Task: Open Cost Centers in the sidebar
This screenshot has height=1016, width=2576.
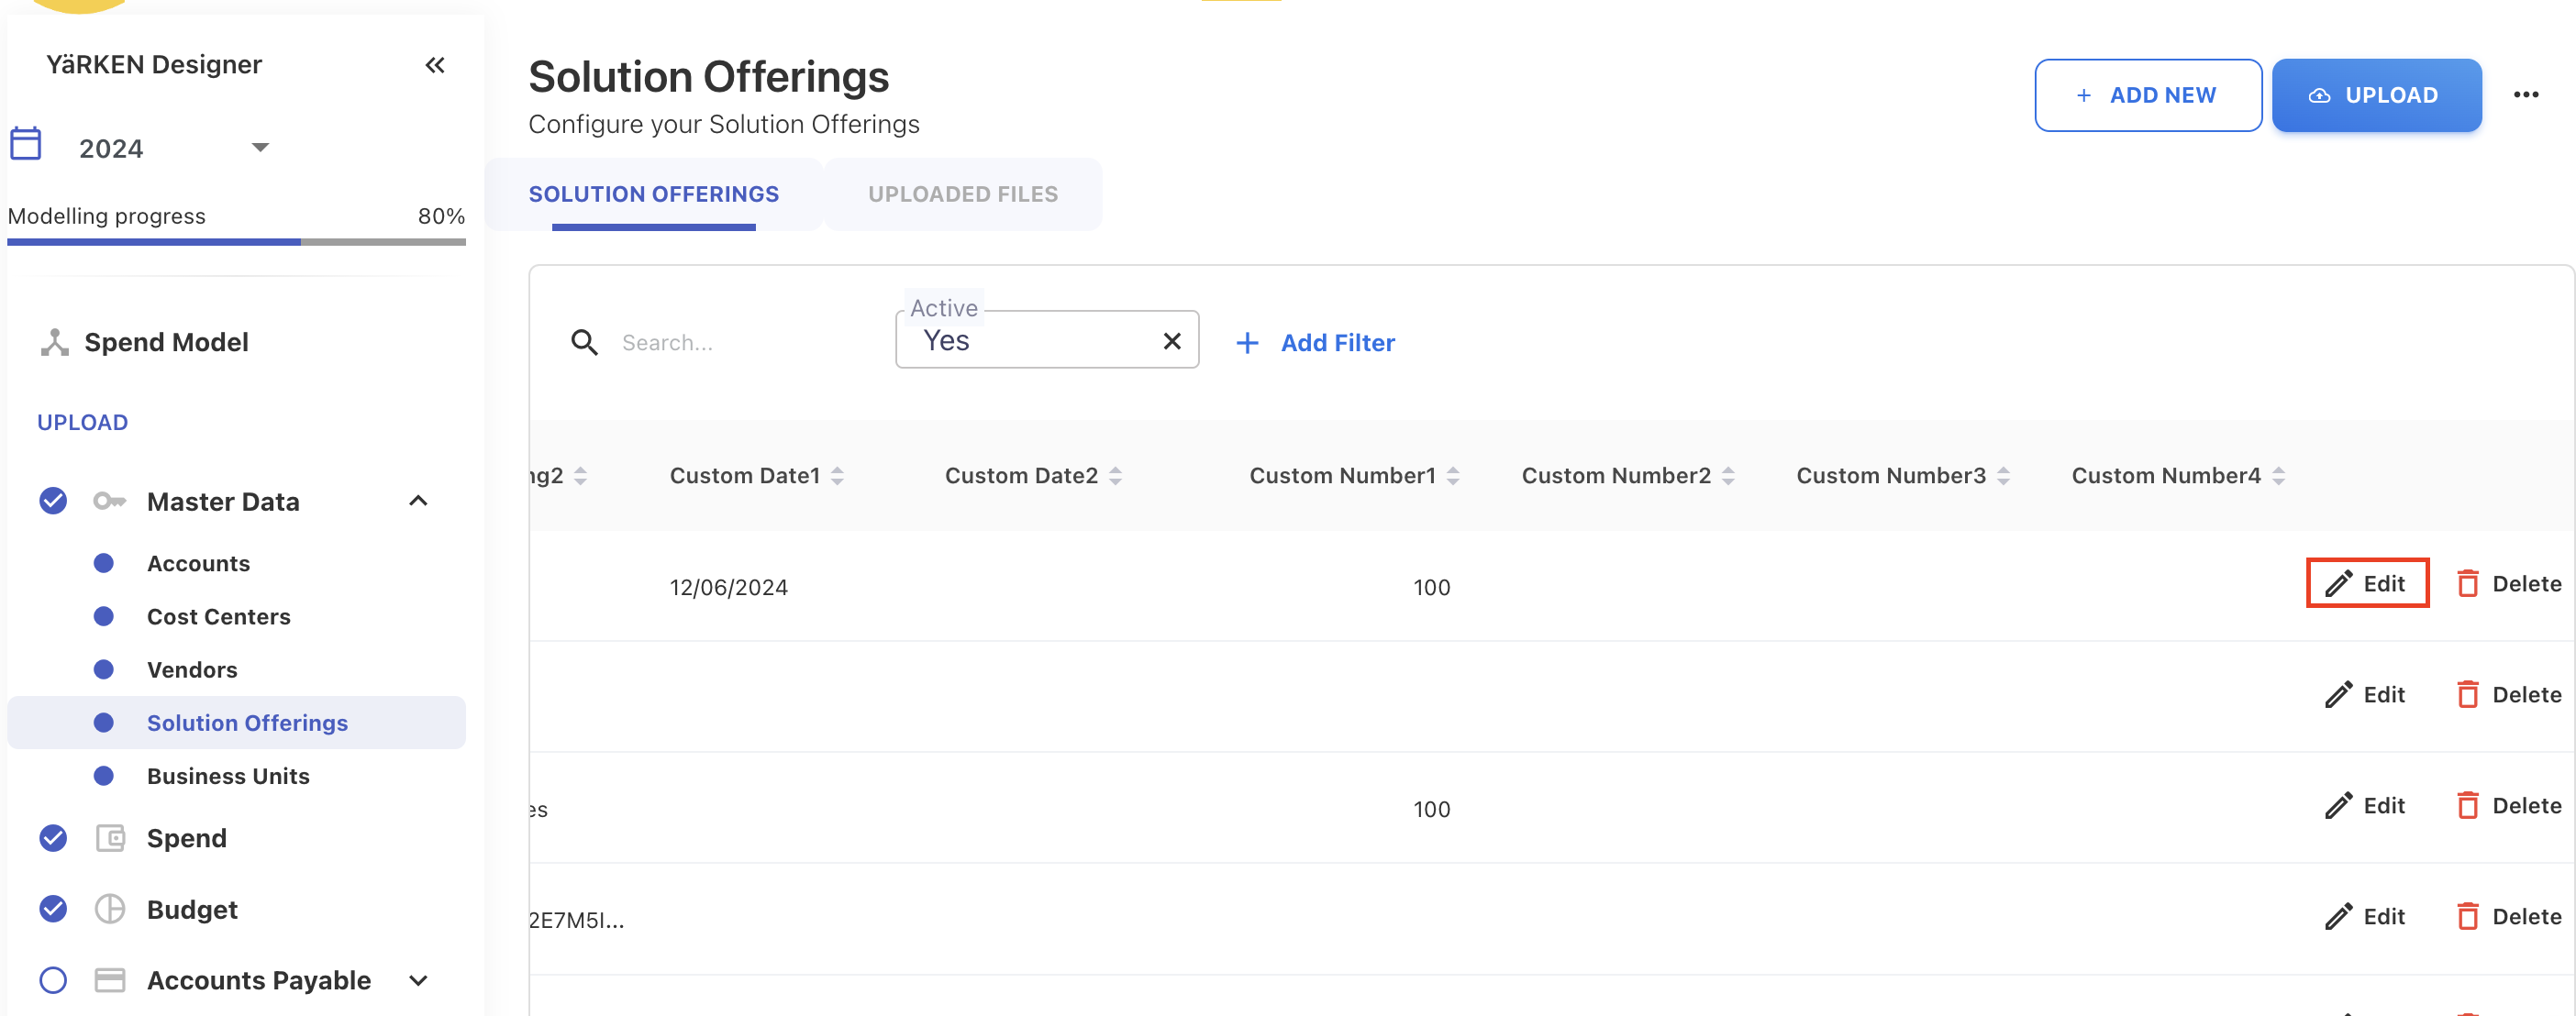Action: pos(218,617)
